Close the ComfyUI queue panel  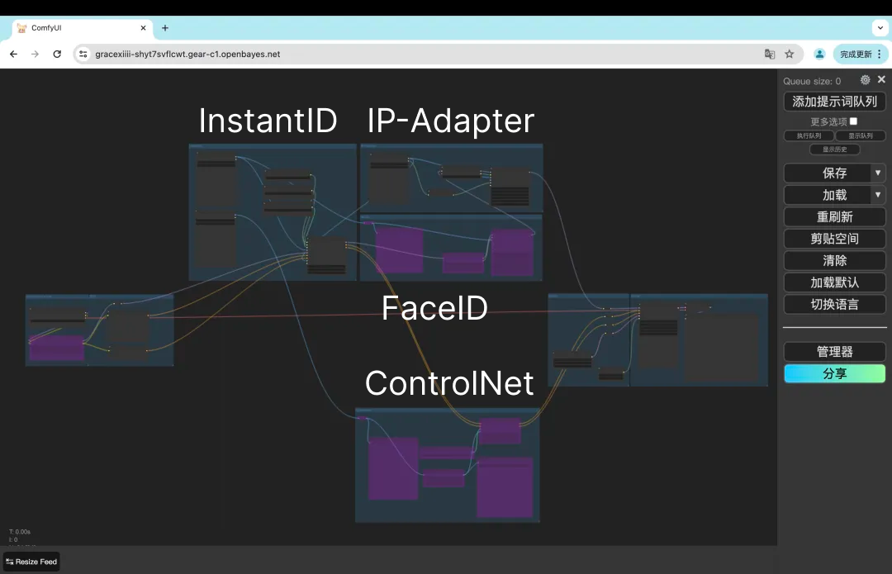coord(881,79)
